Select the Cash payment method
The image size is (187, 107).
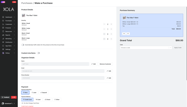(x=38, y=99)
